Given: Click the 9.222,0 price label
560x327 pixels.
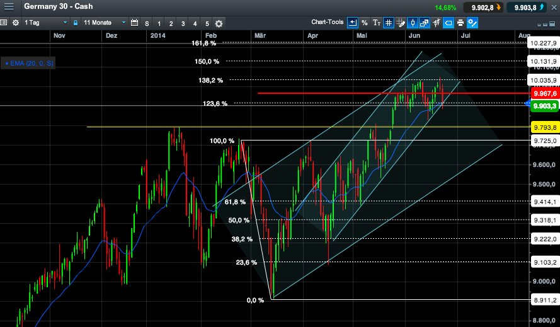Looking at the screenshot, I should [545, 239].
